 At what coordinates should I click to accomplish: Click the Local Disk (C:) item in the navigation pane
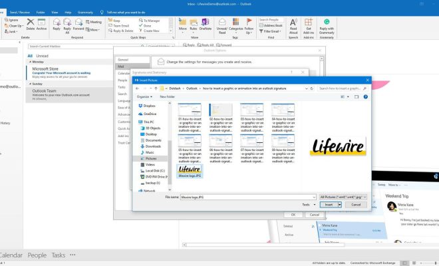click(152, 171)
